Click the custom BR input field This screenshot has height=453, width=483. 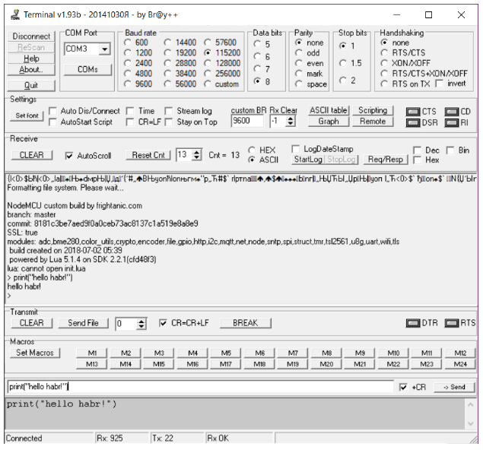point(247,121)
